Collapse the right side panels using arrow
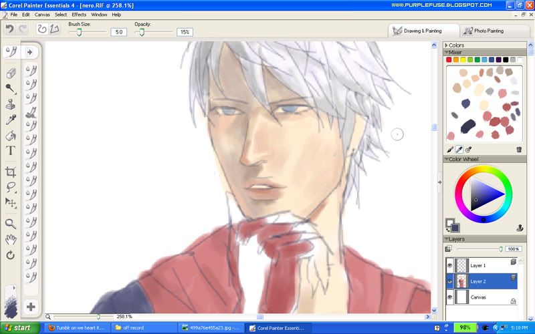535x334 pixels. 439,182
